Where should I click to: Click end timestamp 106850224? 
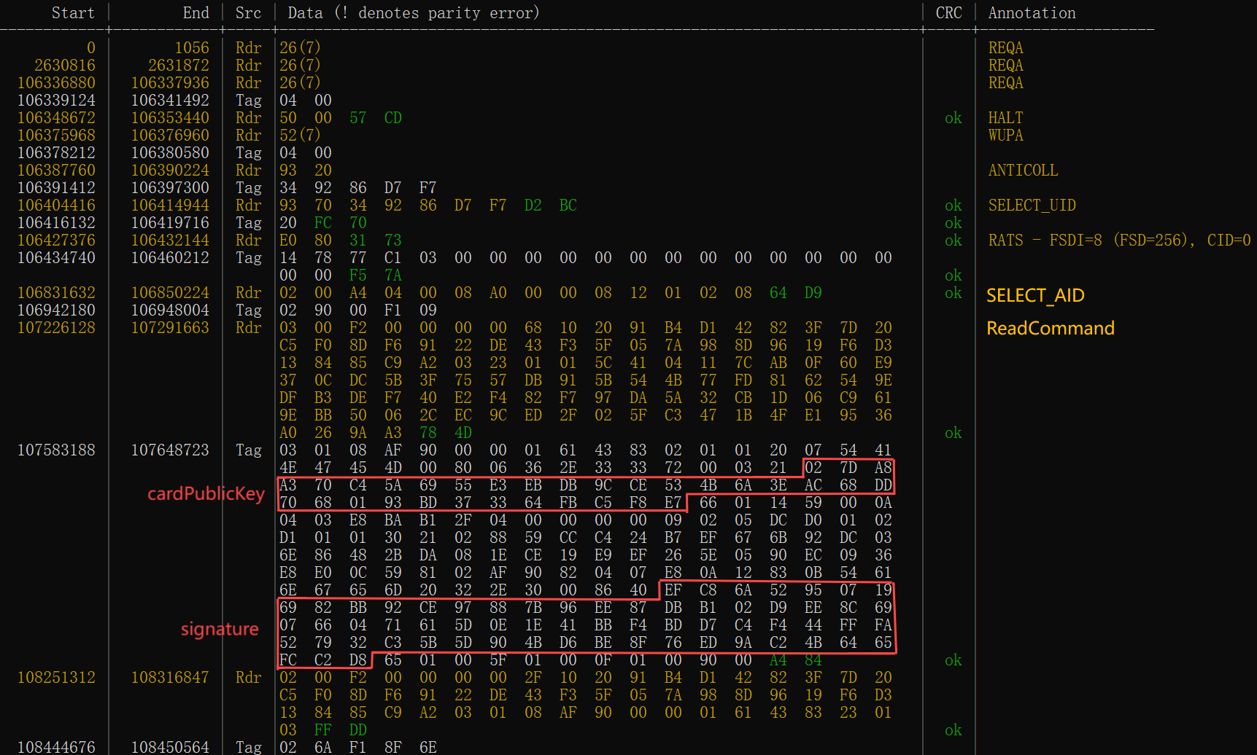[x=170, y=293]
